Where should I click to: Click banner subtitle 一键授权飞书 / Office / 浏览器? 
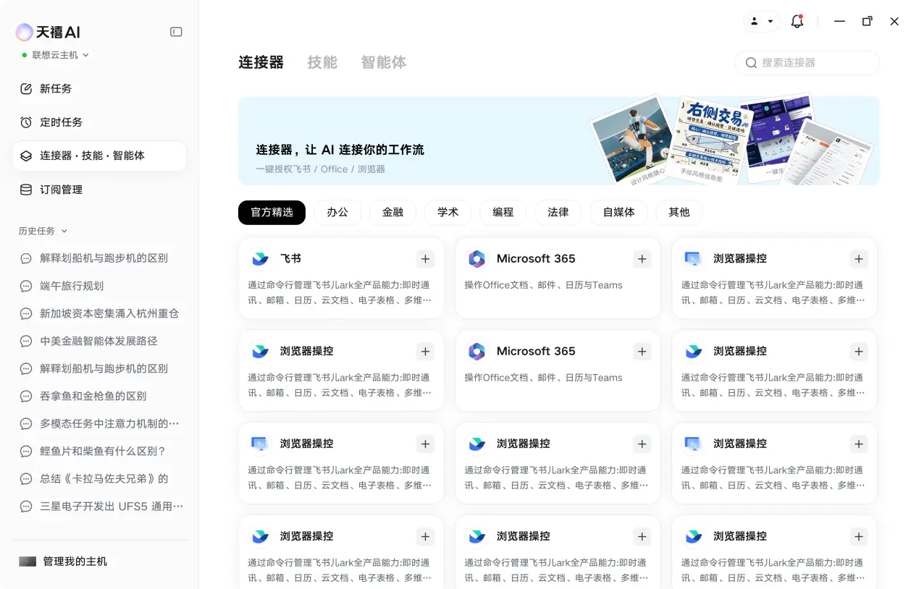[320, 169]
